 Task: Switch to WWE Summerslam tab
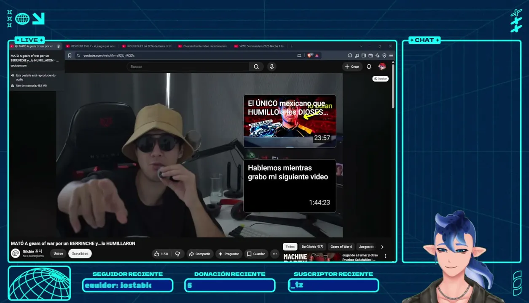point(260,46)
